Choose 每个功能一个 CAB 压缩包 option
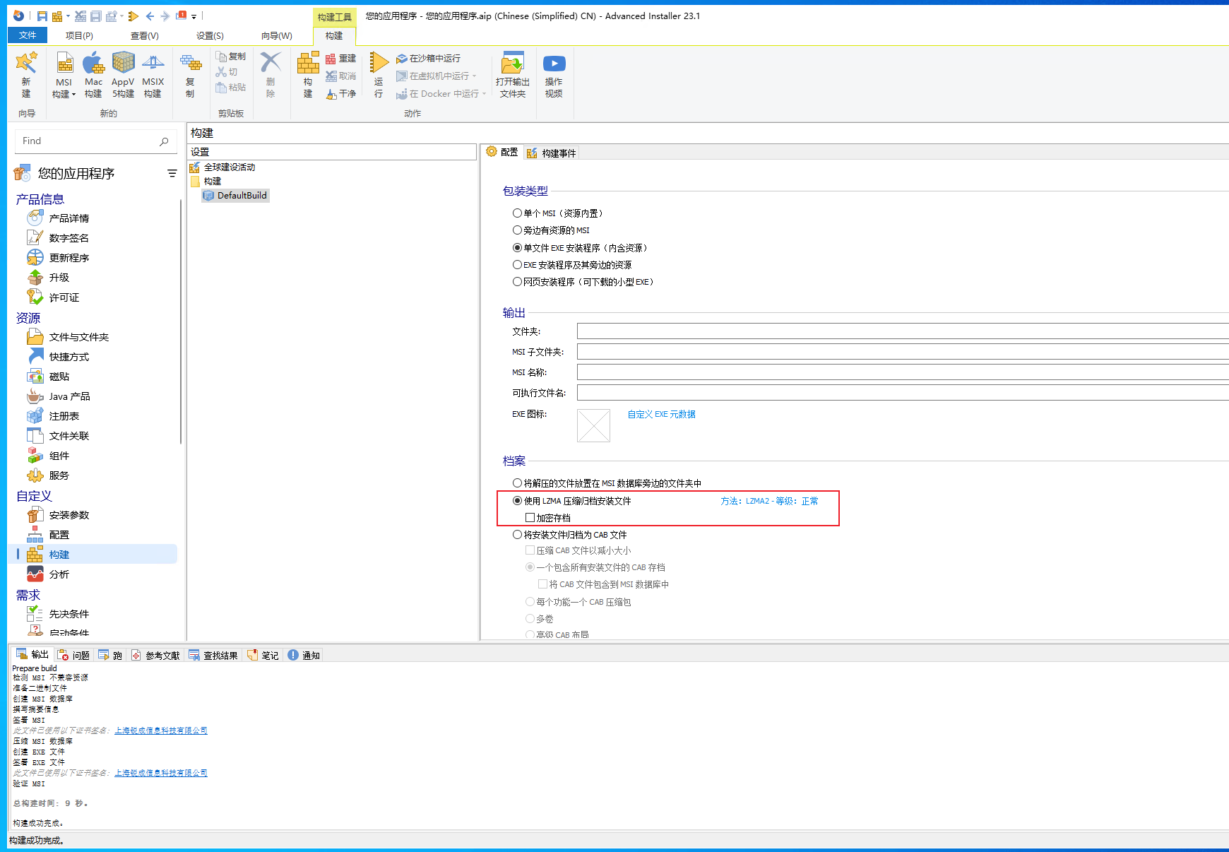The image size is (1229, 852). pyautogui.click(x=530, y=602)
